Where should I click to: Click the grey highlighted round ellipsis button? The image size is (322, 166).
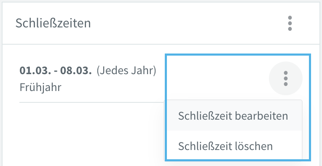coord(286,78)
